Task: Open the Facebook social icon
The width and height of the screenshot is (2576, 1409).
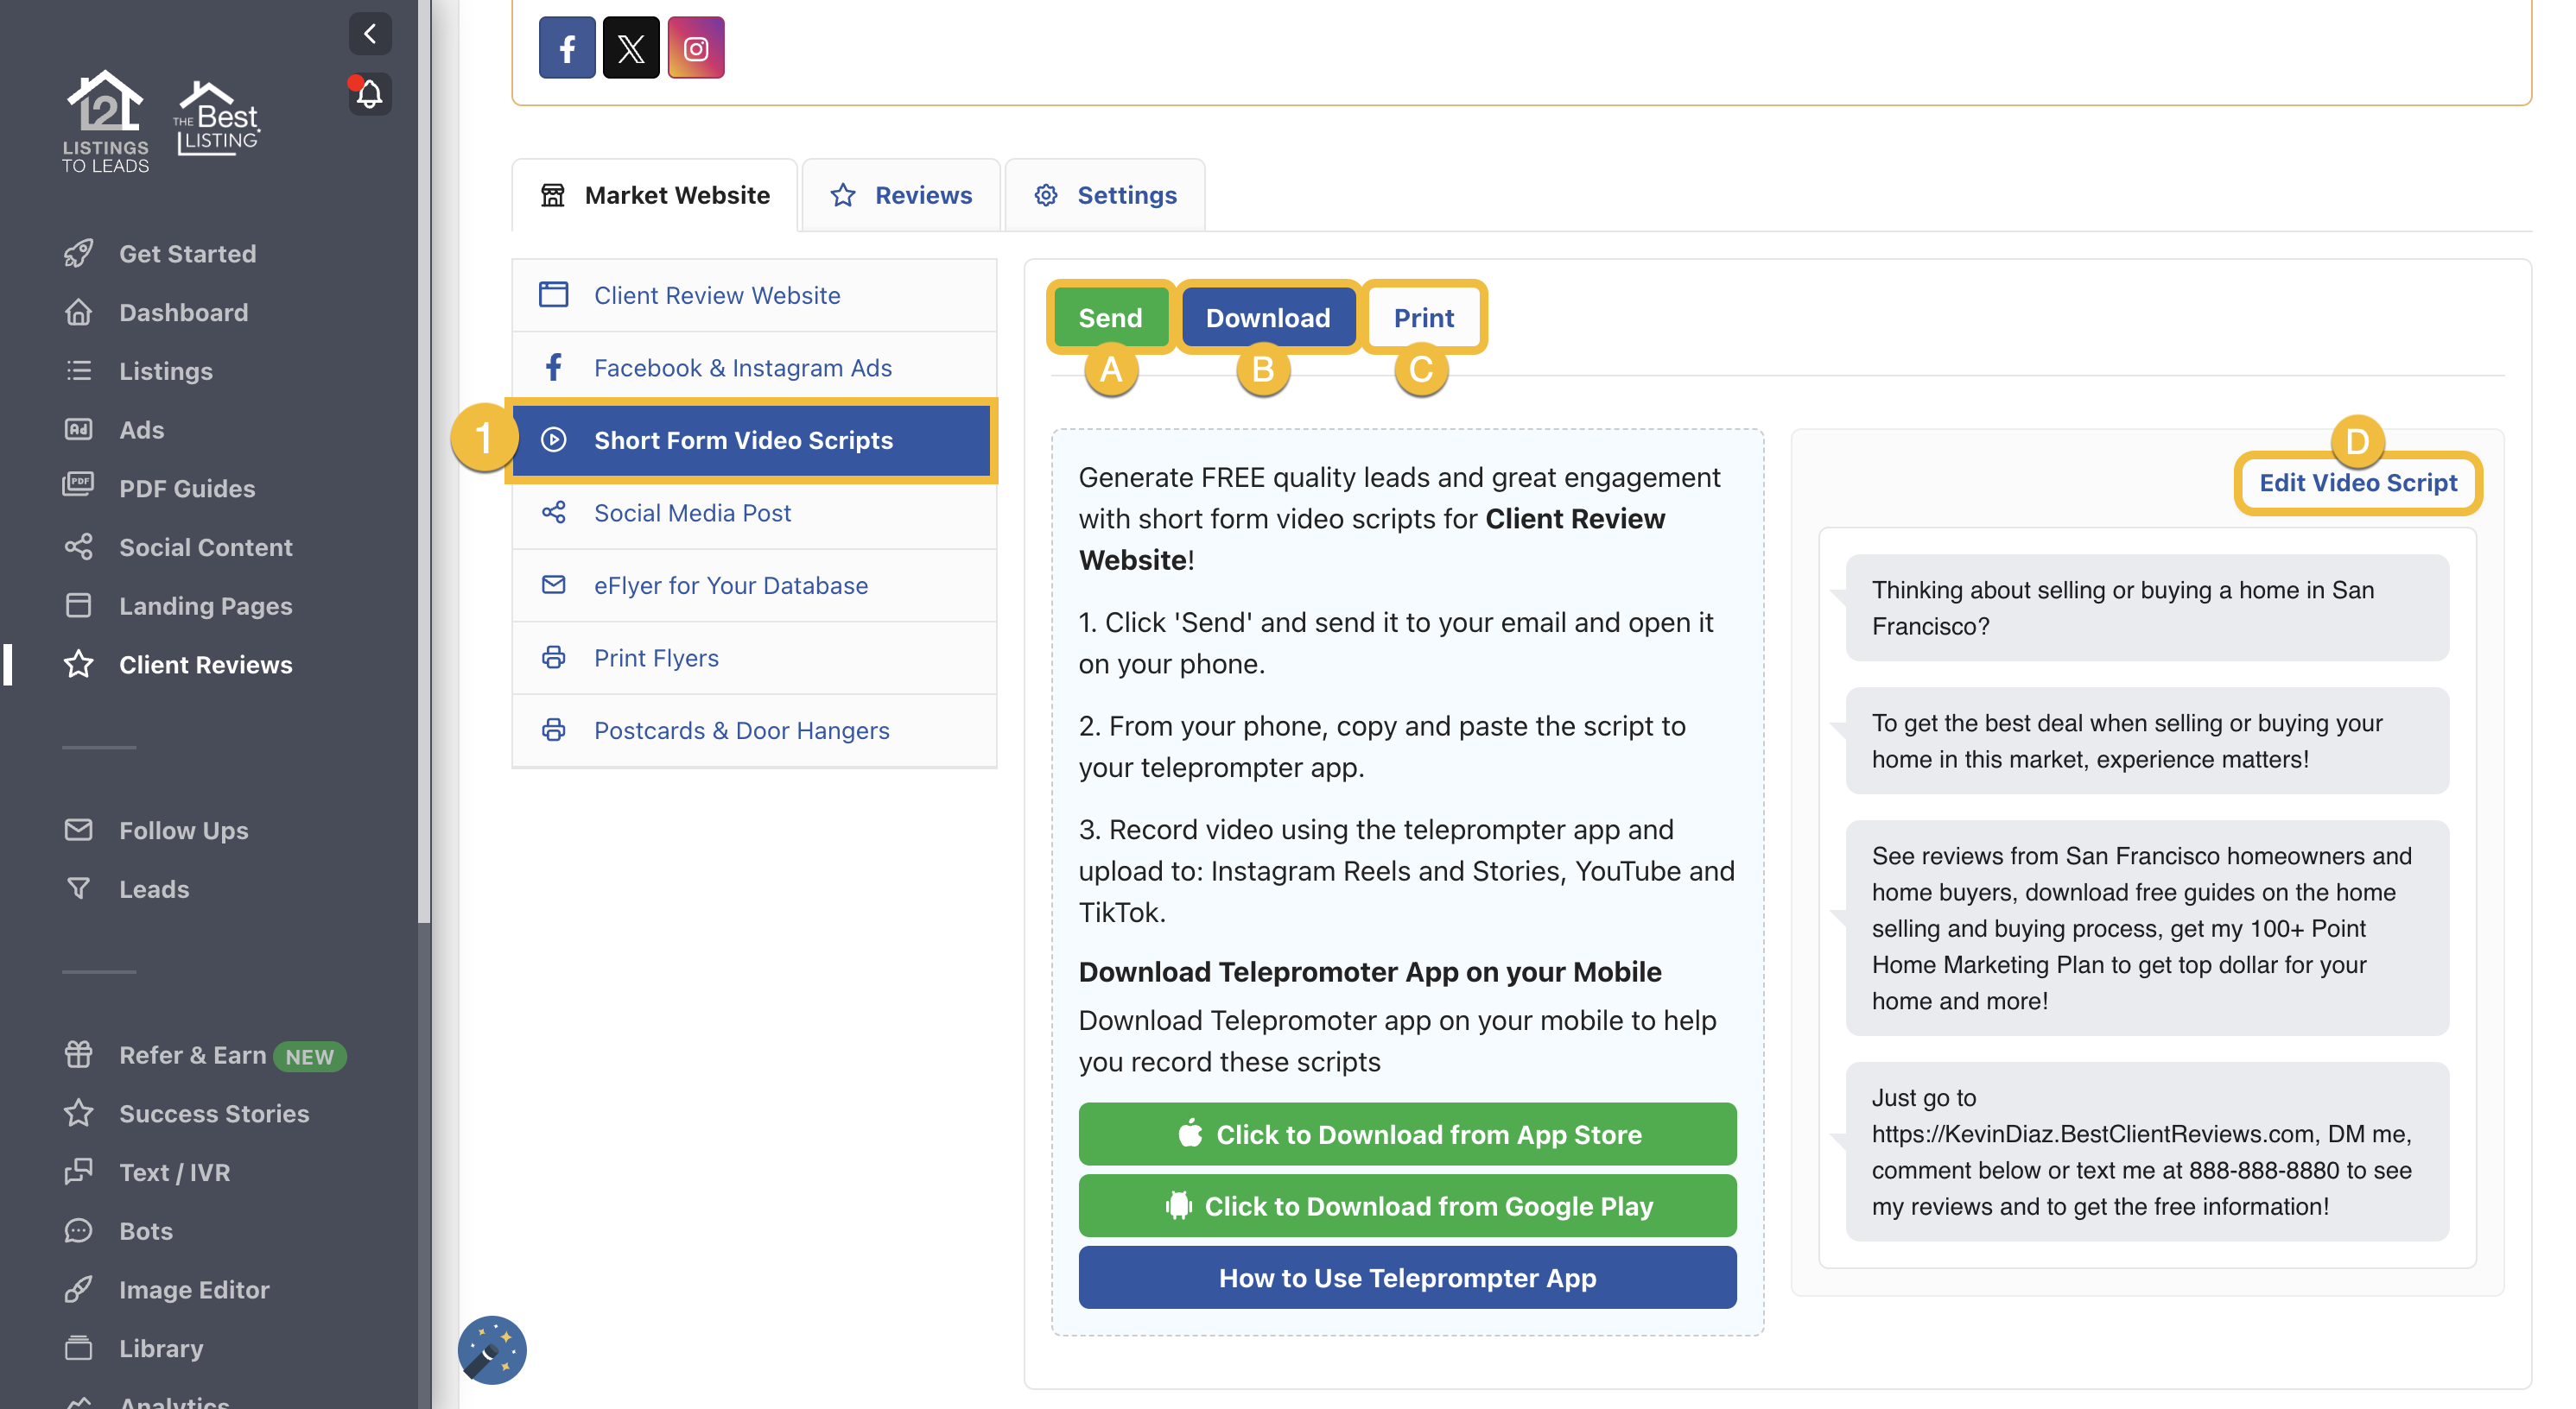Action: 567,47
